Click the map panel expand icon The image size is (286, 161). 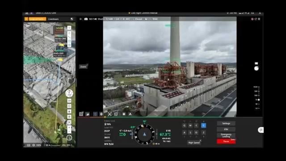coord(72,19)
